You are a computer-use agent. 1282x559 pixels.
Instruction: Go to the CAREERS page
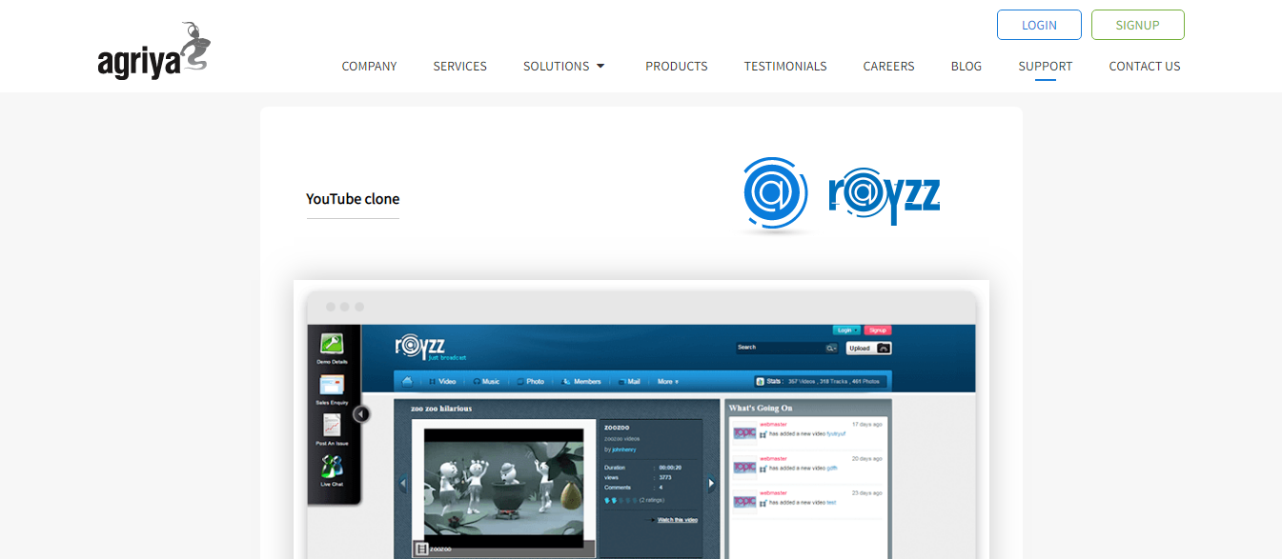[x=888, y=67]
